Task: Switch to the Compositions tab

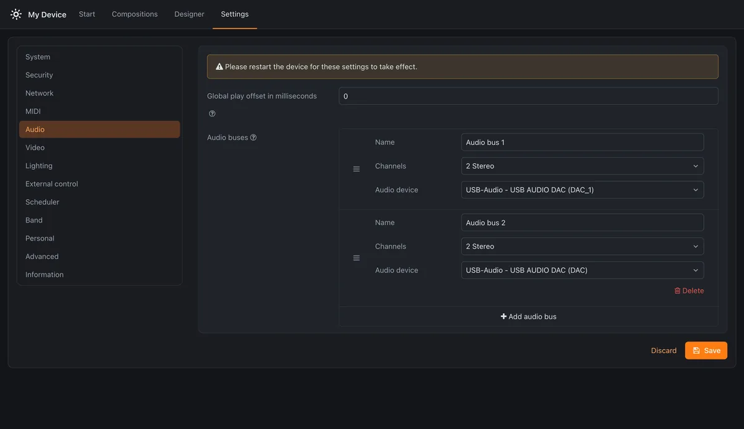Action: pos(135,14)
